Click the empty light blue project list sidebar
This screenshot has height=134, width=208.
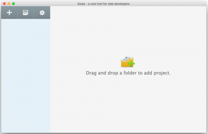(x=25, y=65)
